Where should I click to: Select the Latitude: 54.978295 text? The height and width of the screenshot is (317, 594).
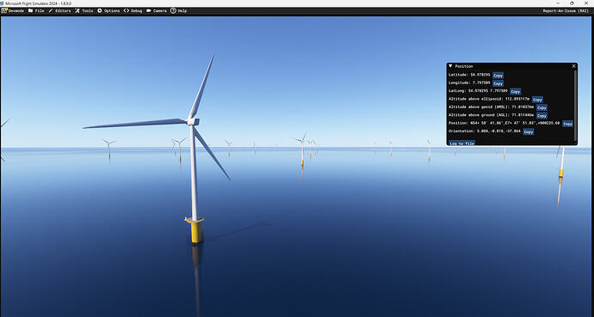click(x=470, y=76)
